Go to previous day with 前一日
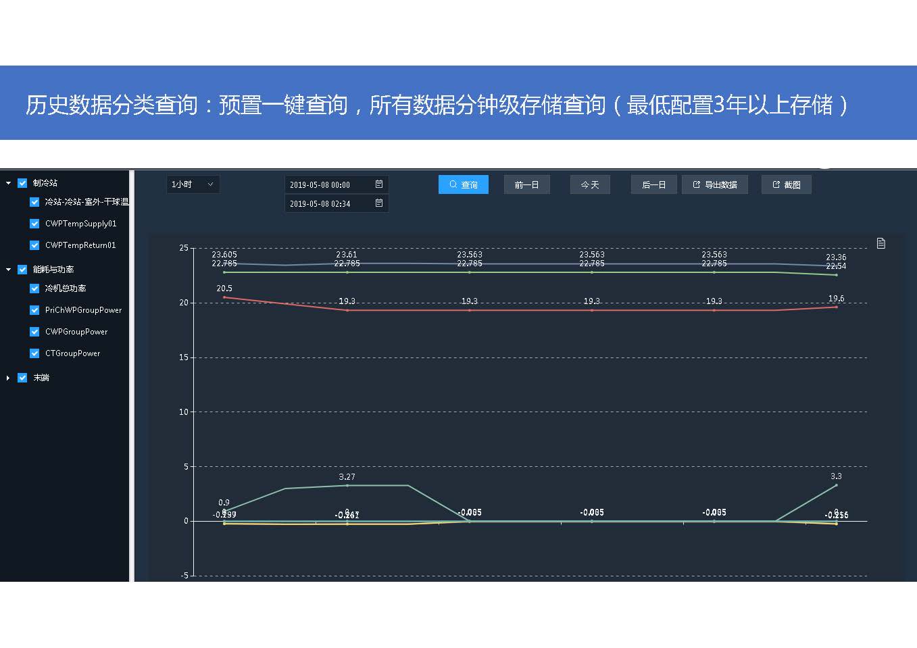 526,184
